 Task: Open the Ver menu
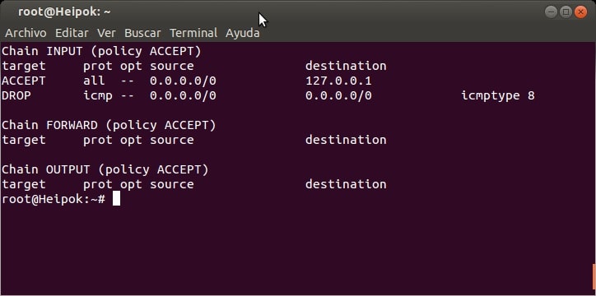coord(106,33)
